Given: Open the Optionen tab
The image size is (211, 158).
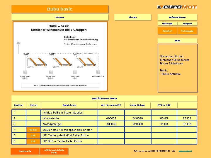Looking at the screenshot, I should [167, 24].
